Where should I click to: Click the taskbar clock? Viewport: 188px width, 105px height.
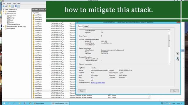(x=179, y=103)
